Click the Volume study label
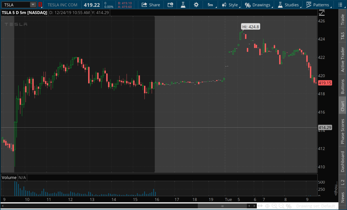 [9, 177]
